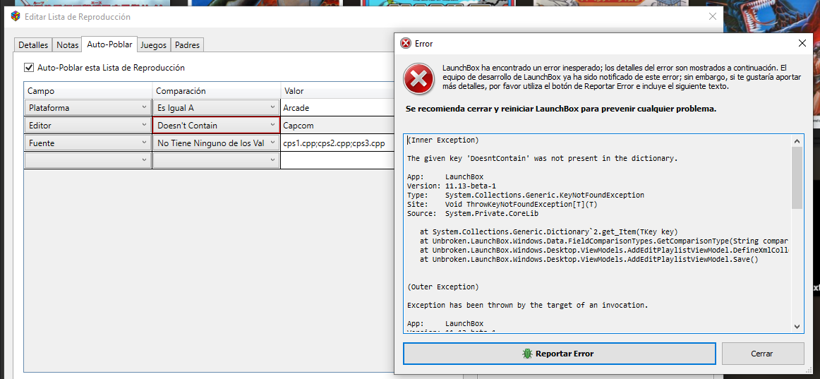This screenshot has width=820, height=379.
Task: Click the Campo column header
Action: click(x=88, y=90)
